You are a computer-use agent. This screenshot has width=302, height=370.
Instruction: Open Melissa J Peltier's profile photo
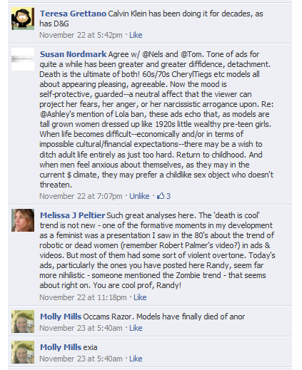(x=23, y=220)
